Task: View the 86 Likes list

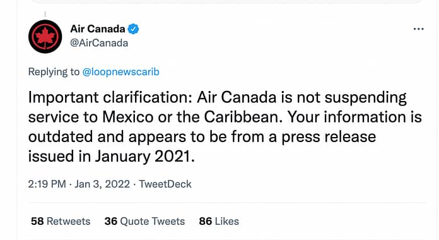Action: click(x=219, y=221)
